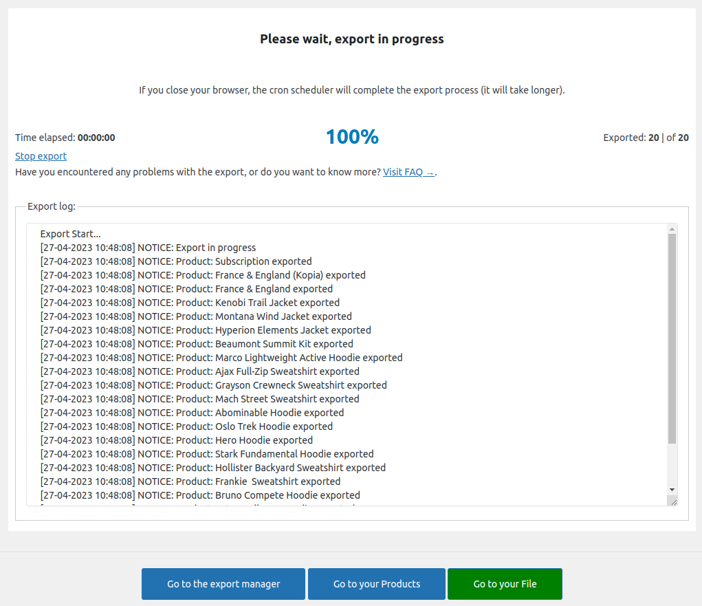Click the 100% progress indicator

tap(352, 137)
